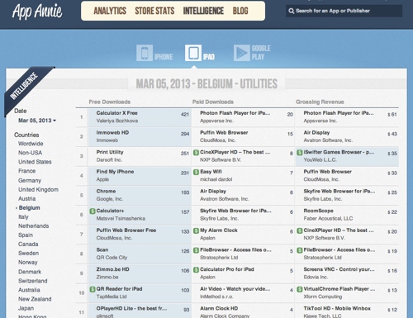Switch country to New Zealand
The width and height of the screenshot is (413, 318).
[x=35, y=299]
